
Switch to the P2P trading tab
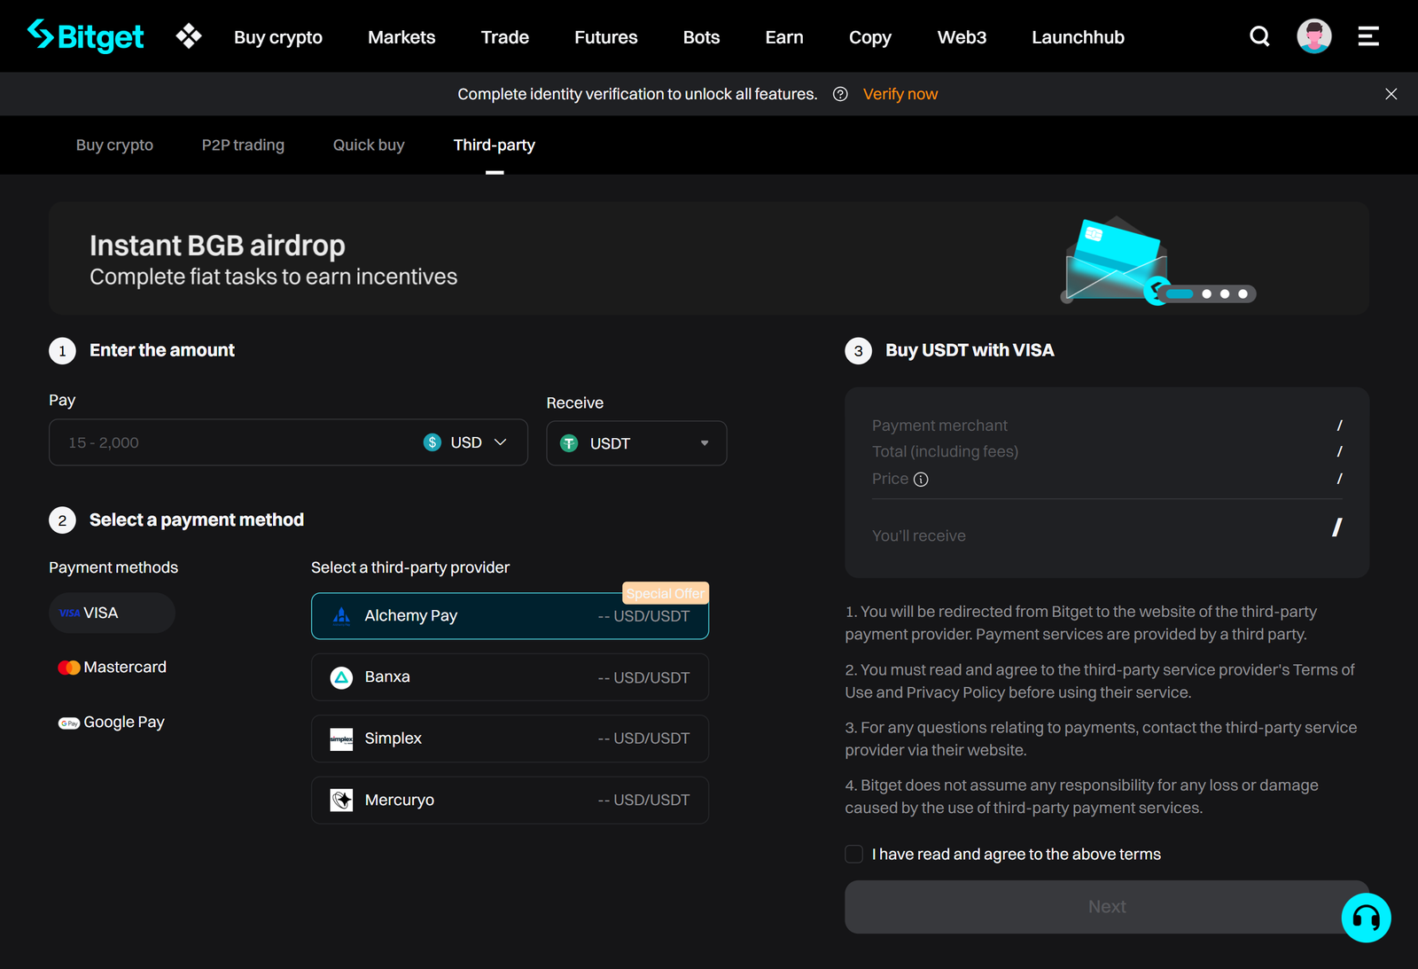(x=243, y=145)
